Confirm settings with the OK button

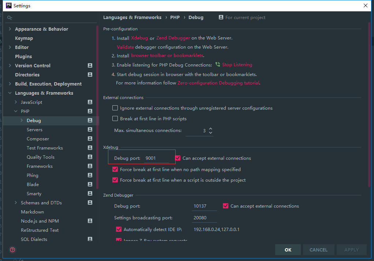click(x=288, y=250)
